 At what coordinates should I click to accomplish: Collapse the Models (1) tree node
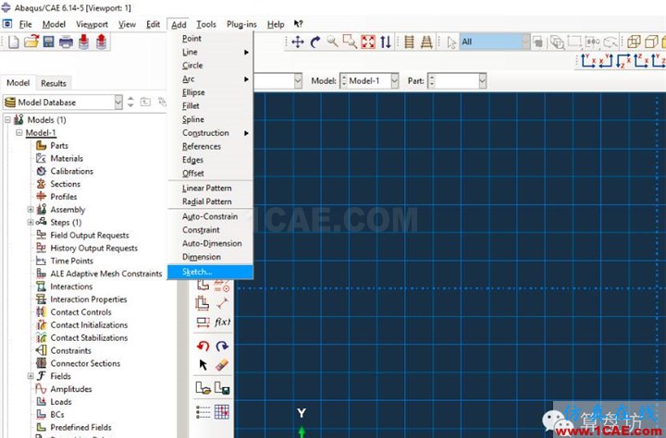pos(7,120)
